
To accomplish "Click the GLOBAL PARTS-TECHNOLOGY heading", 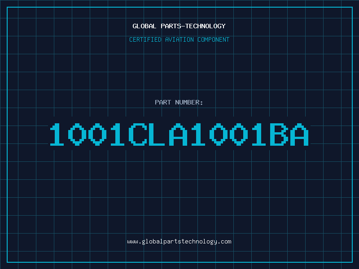I will point(179,26).
